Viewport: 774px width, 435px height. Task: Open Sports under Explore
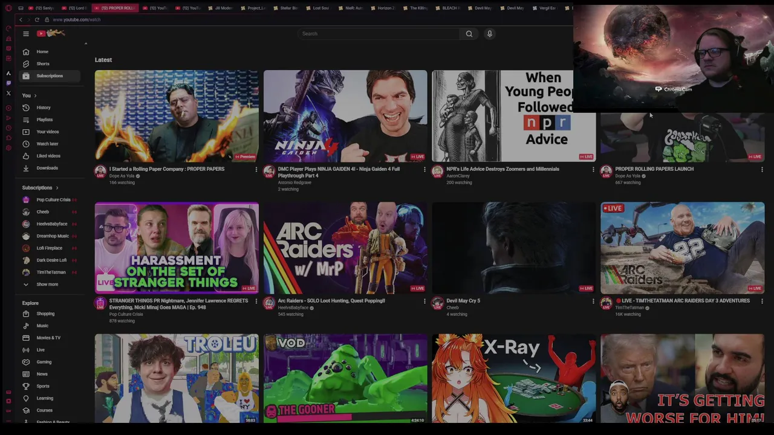pyautogui.click(x=51, y=386)
